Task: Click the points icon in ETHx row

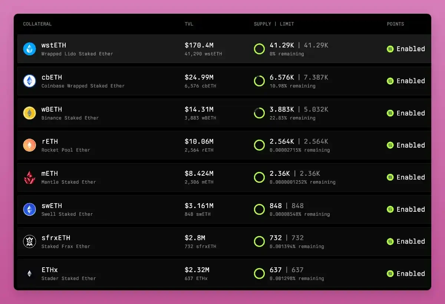Action: point(390,274)
